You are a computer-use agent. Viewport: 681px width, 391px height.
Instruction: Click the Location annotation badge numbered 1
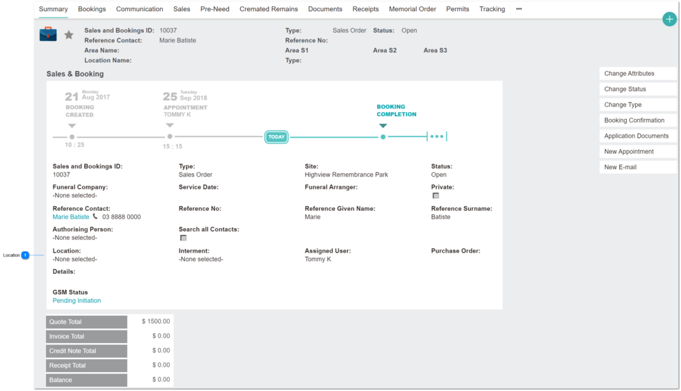(25, 255)
